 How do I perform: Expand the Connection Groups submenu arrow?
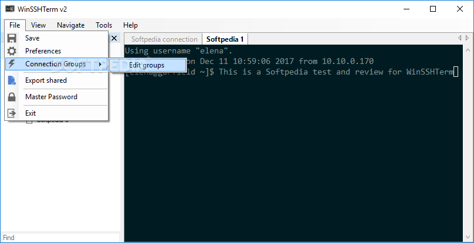click(100, 64)
